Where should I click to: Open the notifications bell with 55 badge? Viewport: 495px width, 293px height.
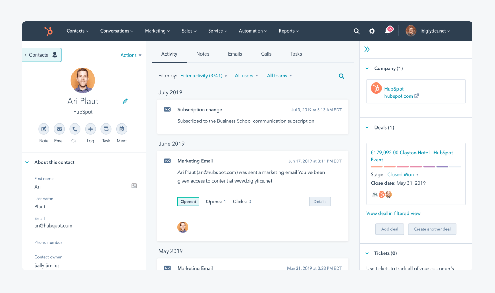pyautogui.click(x=388, y=30)
